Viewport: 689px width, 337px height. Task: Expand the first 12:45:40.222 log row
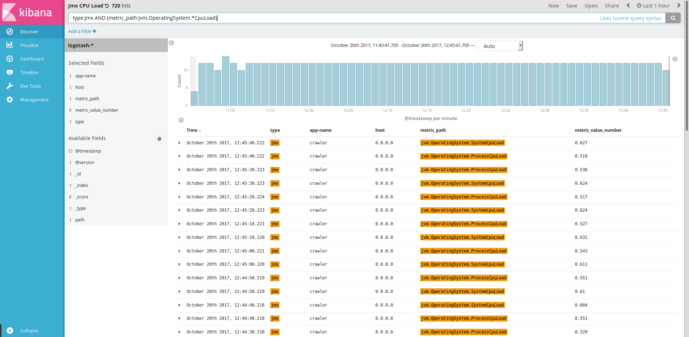(x=179, y=143)
